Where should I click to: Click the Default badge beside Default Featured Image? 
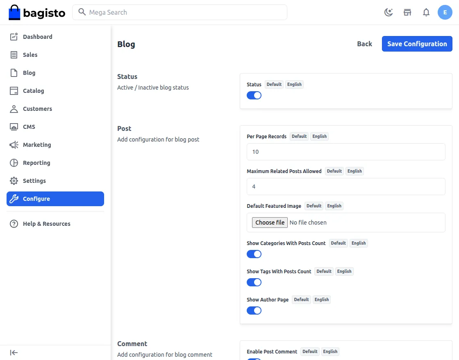[314, 206]
